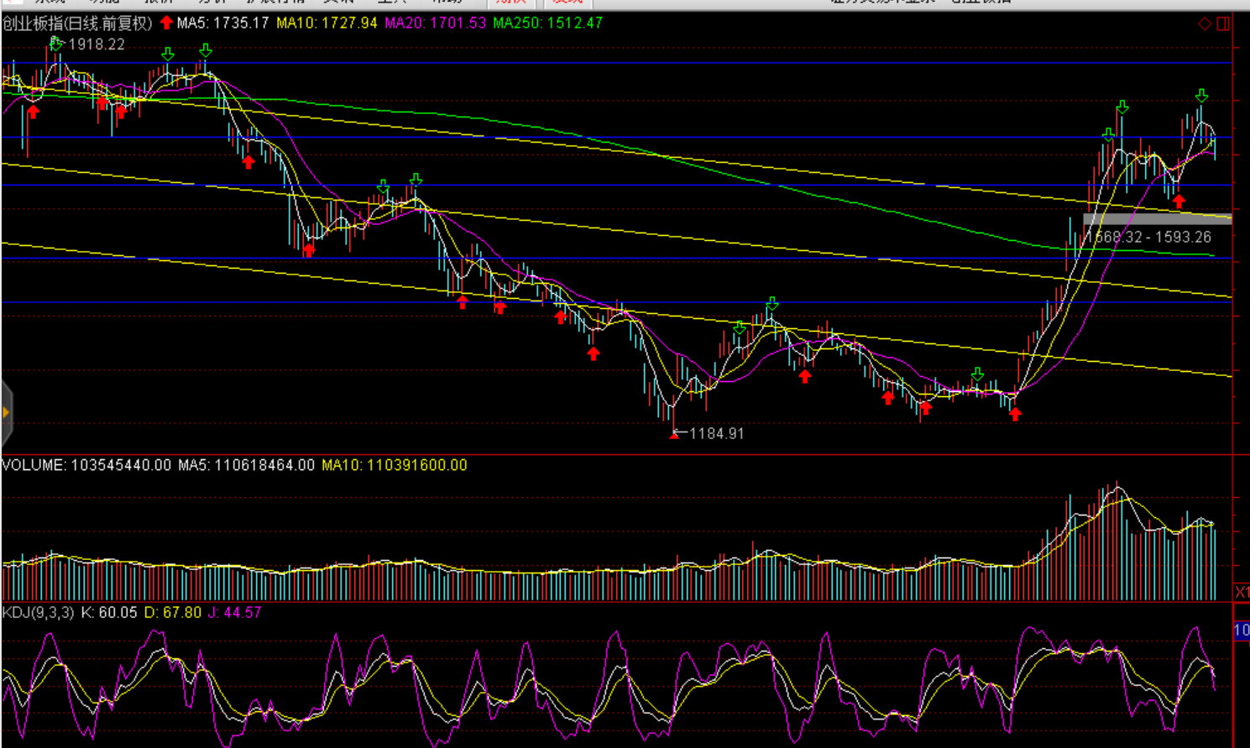This screenshot has height=748, width=1250.
Task: Click the X1 scale marker beside the volume panel
Action: 1242,592
